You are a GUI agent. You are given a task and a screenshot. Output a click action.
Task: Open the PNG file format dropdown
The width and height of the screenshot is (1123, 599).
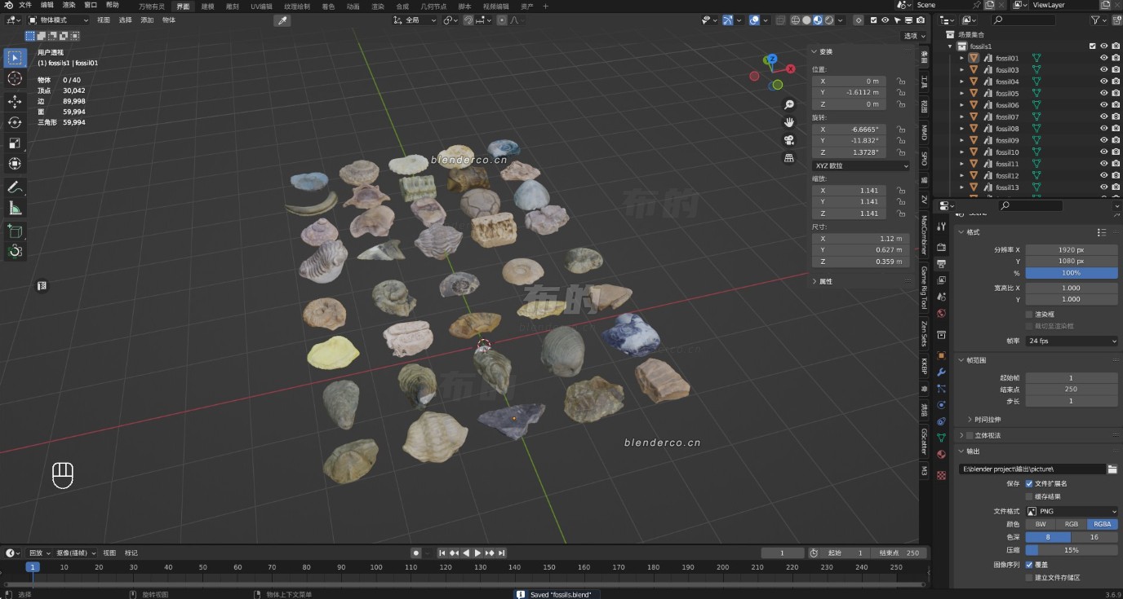[x=1072, y=511]
